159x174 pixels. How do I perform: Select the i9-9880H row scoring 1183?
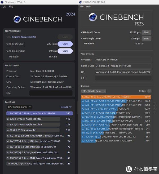point(116,113)
